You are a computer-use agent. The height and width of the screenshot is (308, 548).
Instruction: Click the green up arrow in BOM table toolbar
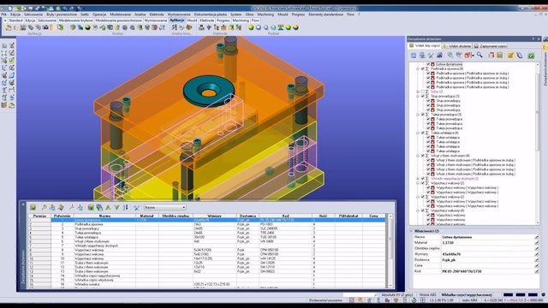pos(109,207)
